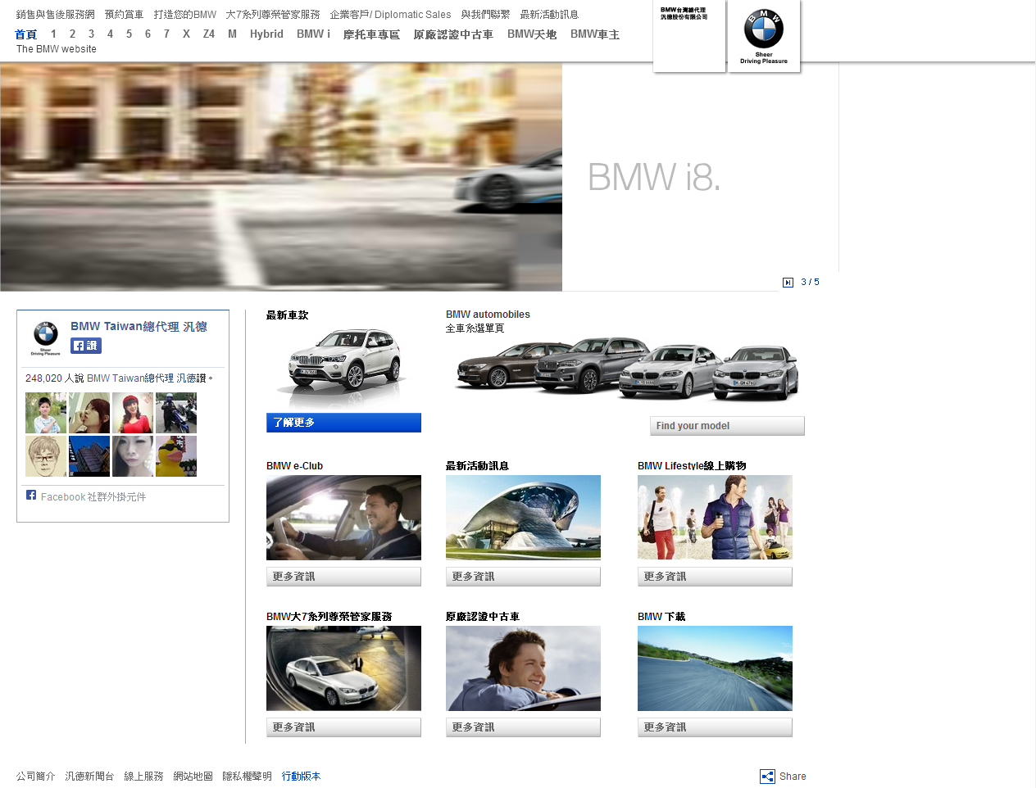Click 更多資訊 under BMW Lifestyle線上購物
The width and height of the screenshot is (1036, 788).
point(715,577)
